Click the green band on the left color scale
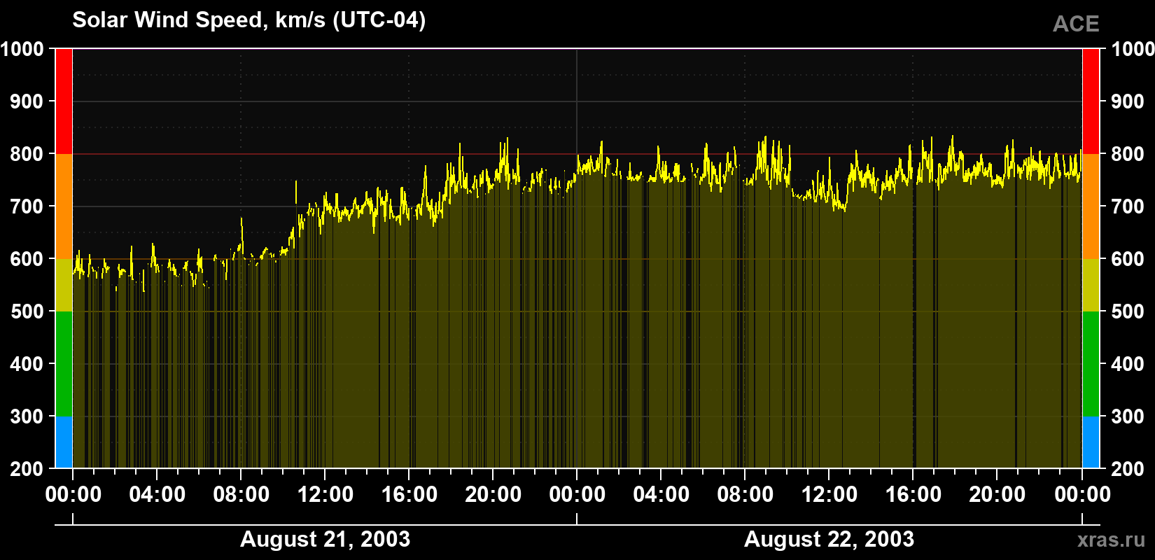 point(64,364)
